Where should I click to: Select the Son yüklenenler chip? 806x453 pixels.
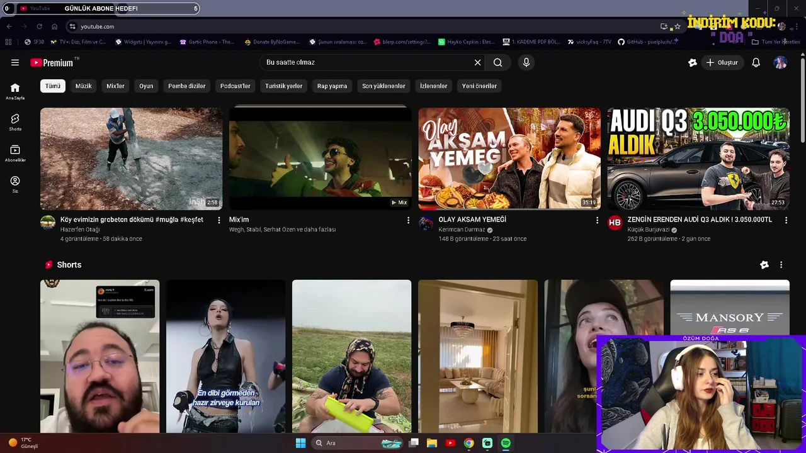click(x=383, y=86)
